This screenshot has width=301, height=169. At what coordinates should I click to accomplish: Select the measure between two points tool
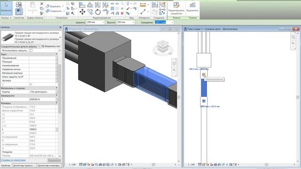point(143,12)
